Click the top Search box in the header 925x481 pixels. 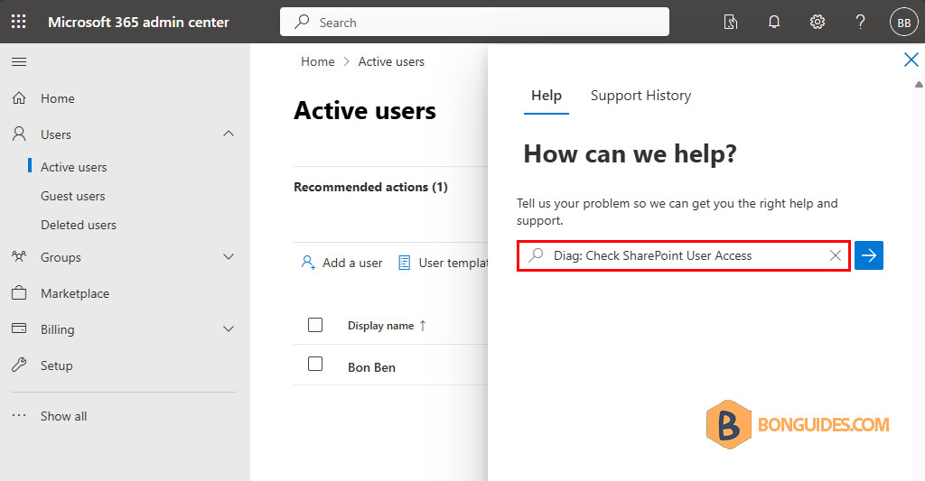[474, 22]
